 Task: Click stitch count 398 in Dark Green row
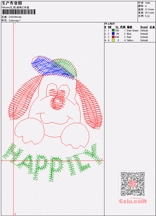(117, 30)
